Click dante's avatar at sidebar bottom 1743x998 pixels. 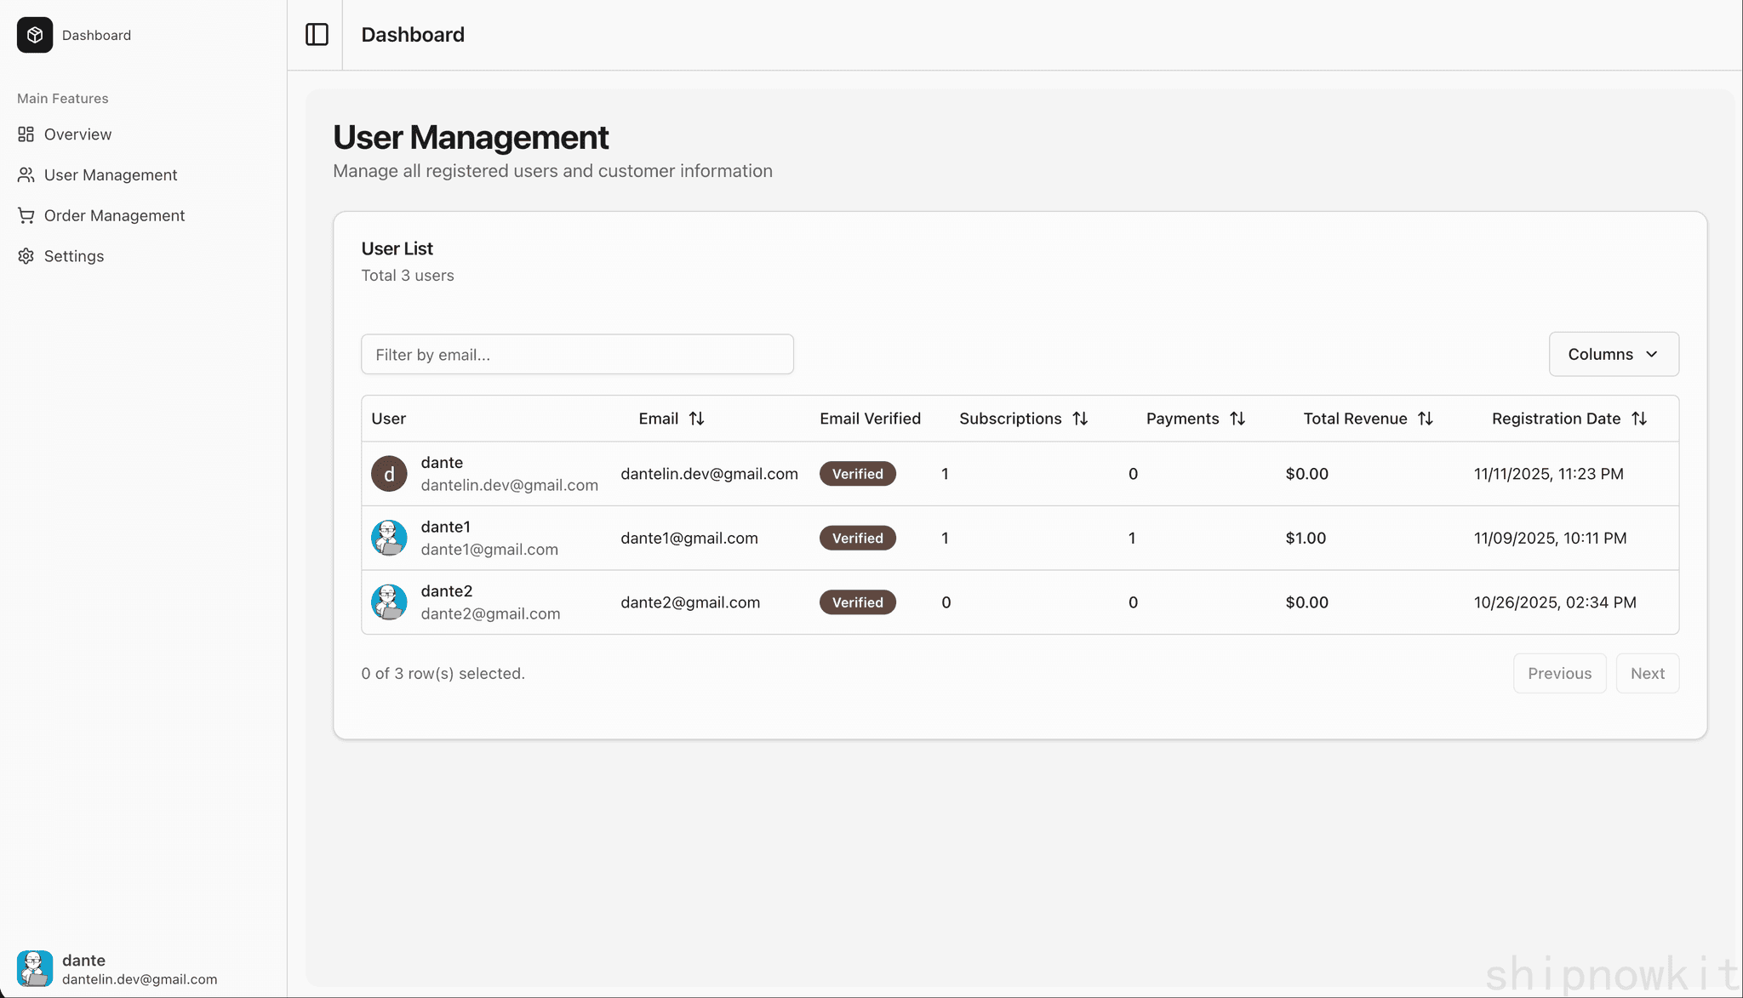pos(35,968)
